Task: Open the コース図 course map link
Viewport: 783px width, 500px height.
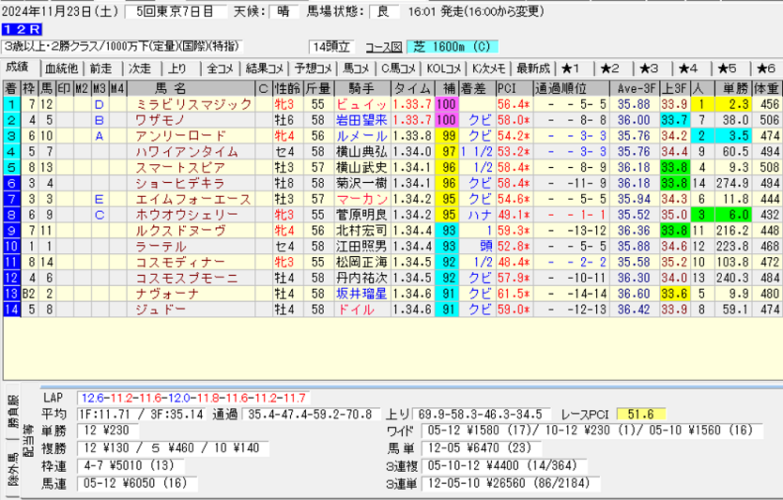Action: [383, 47]
